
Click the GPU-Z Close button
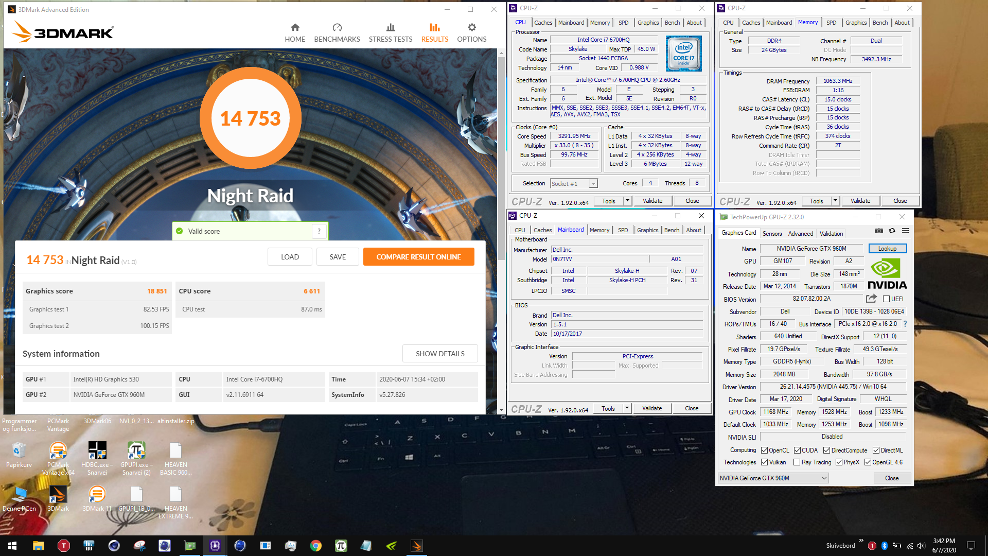[892, 478]
